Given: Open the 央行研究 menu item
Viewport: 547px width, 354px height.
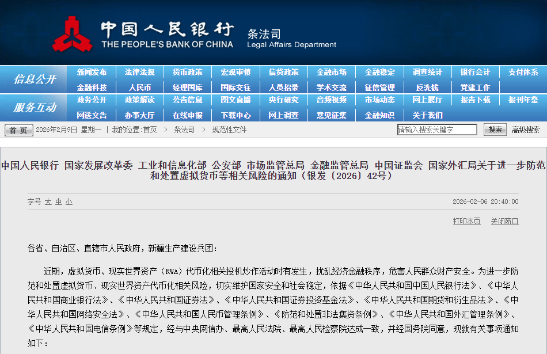Looking at the screenshot, I should pos(284,100).
